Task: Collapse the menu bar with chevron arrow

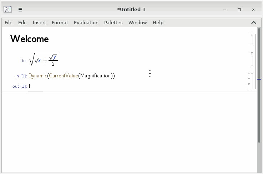Action: pyautogui.click(x=254, y=22)
